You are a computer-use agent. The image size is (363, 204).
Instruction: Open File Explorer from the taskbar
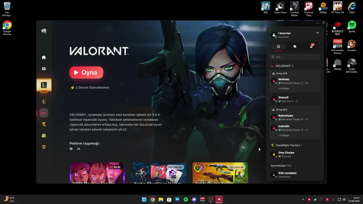click(161, 199)
